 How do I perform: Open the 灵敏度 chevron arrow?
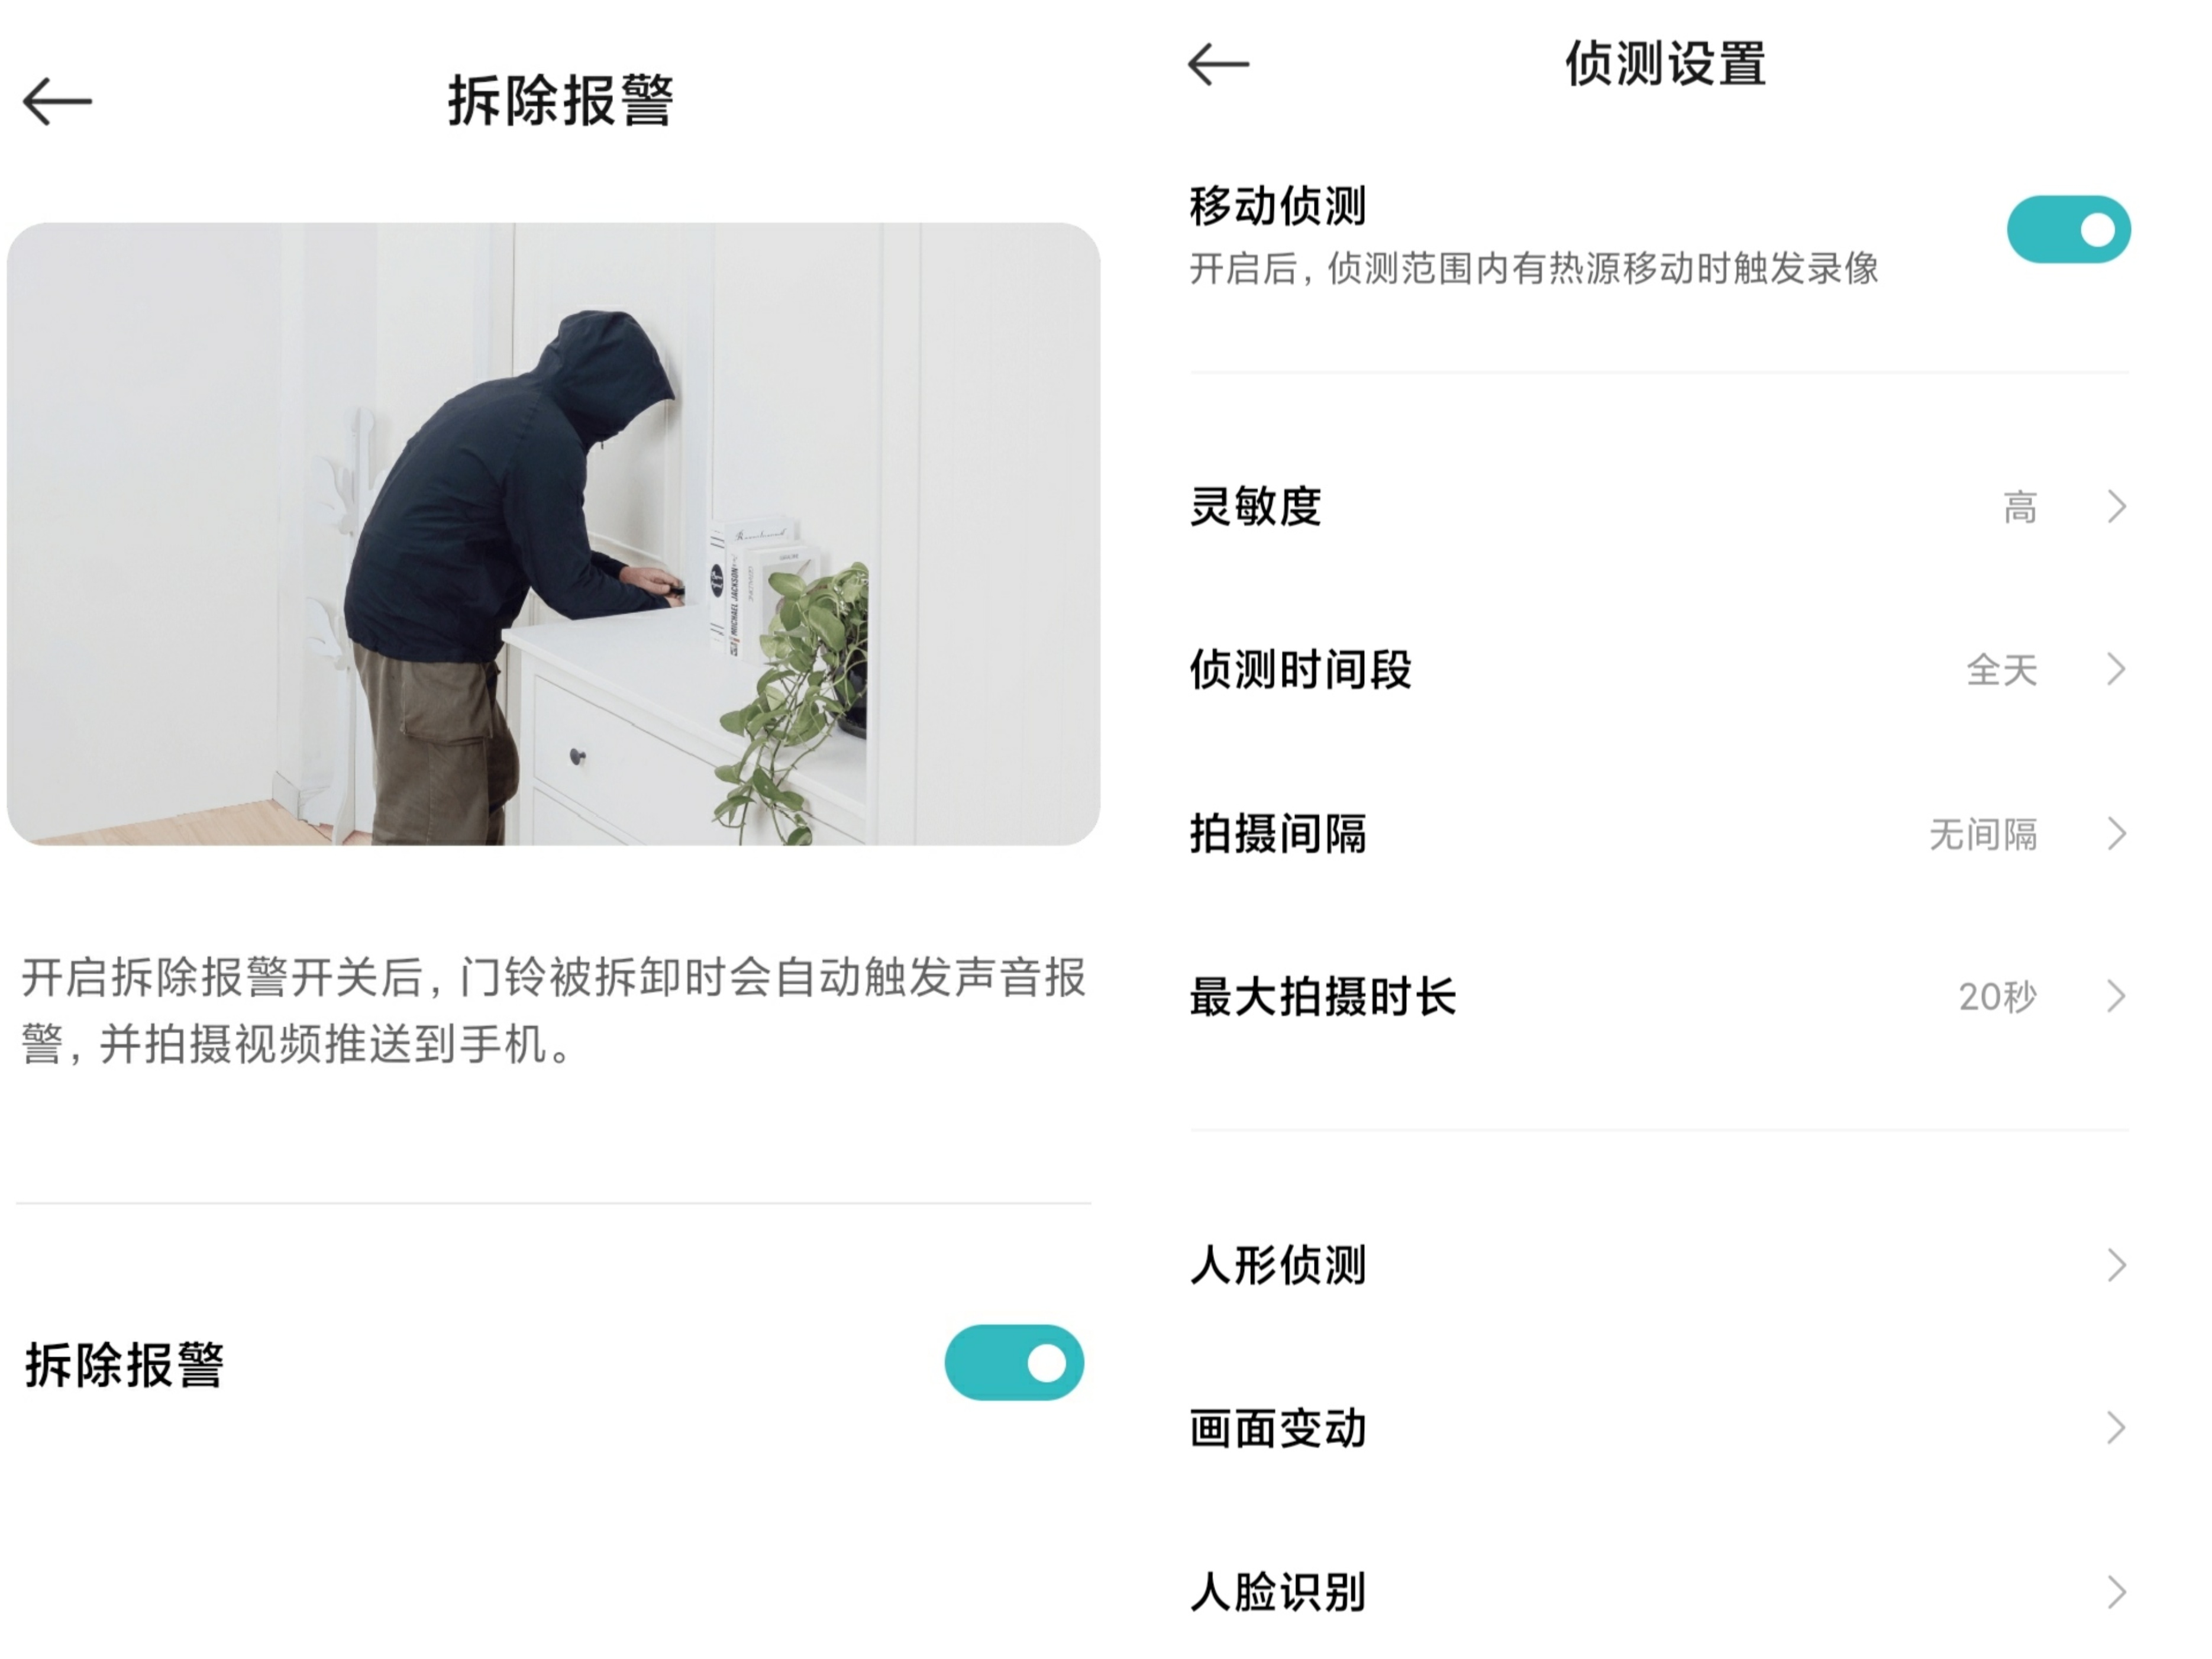click(x=2116, y=506)
